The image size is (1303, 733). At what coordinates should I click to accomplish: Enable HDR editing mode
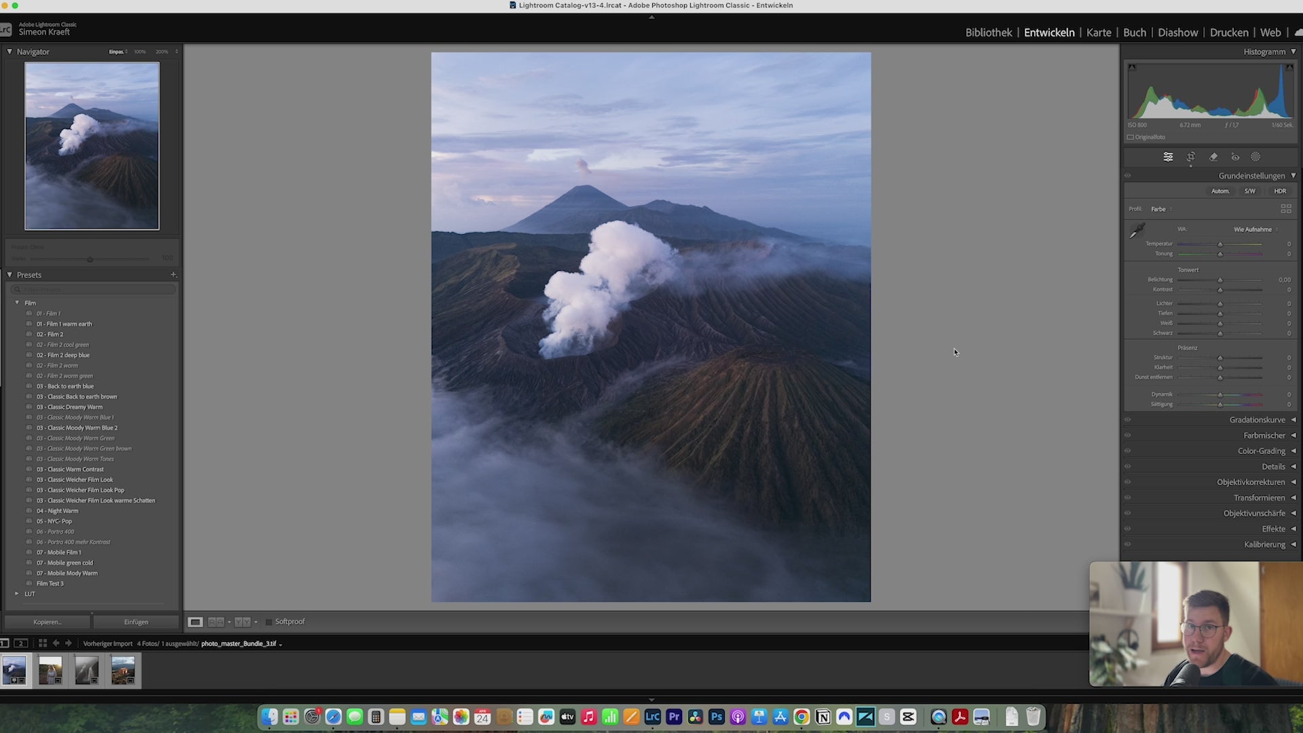tap(1280, 191)
